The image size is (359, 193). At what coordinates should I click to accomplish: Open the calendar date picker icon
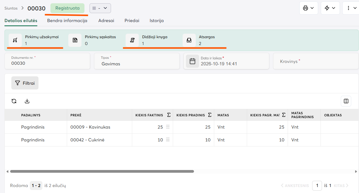point(192,61)
